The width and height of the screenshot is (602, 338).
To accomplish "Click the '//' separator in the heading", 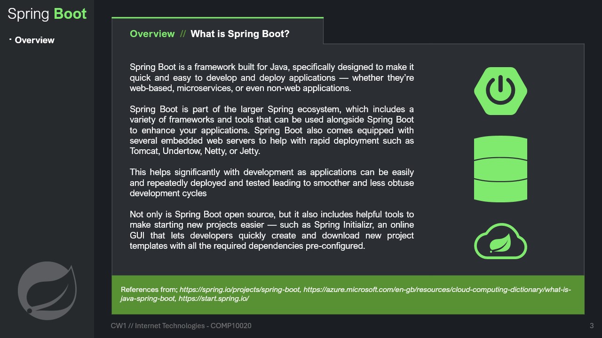I will coord(182,34).
